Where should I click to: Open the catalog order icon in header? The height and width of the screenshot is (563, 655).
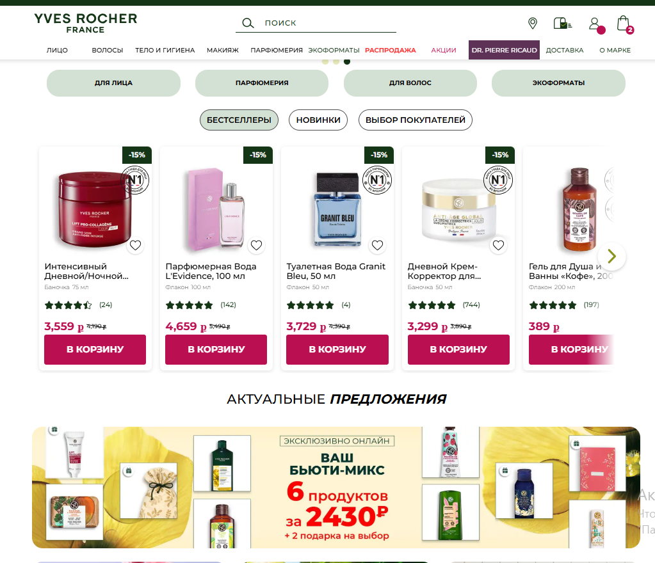[562, 23]
